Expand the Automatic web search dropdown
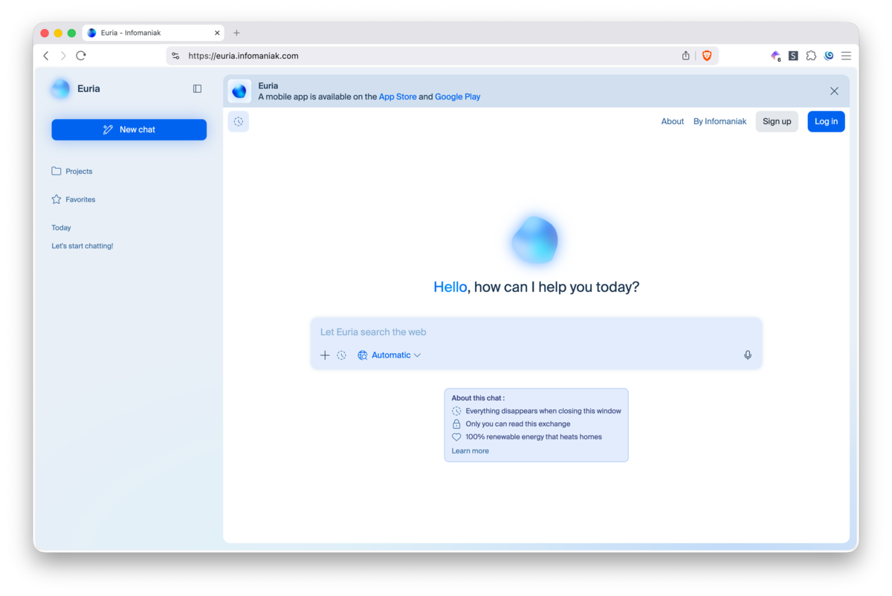Screen dimensions: 892x596 [x=390, y=355]
